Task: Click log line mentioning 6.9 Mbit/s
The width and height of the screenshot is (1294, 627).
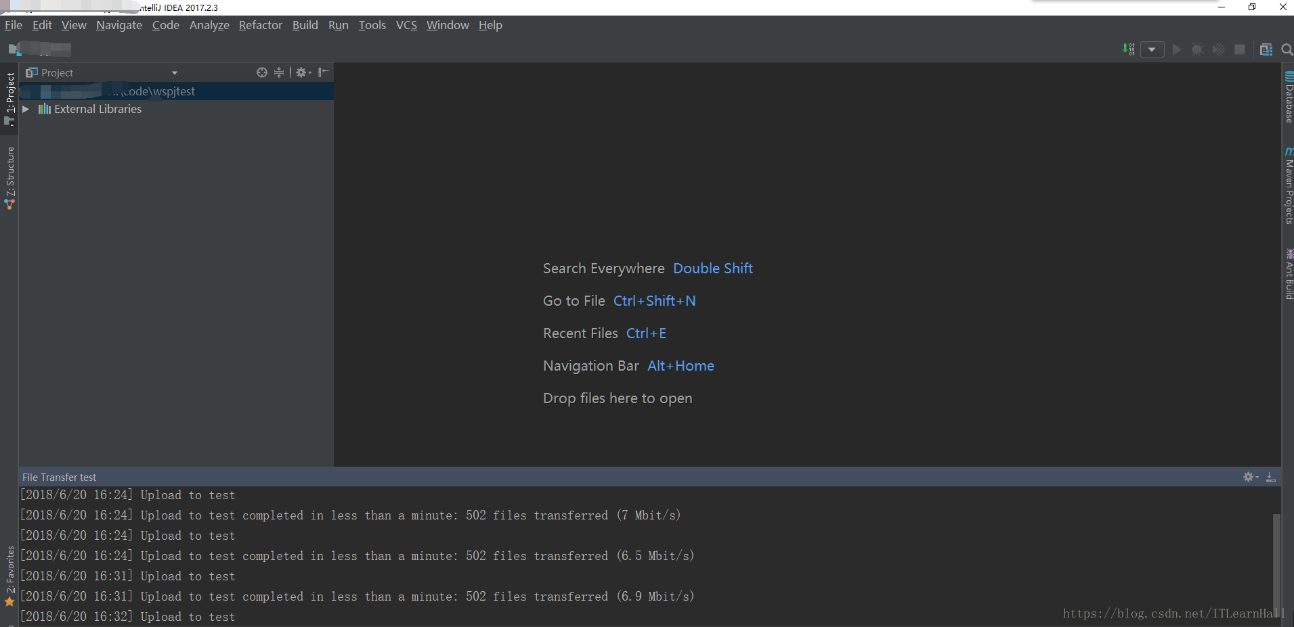Action: click(357, 597)
